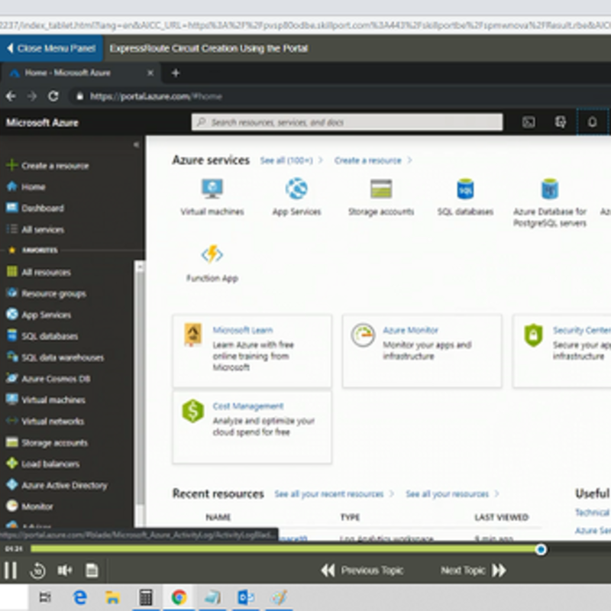Click the Microsoft Learn link
611x611 pixels.
[x=242, y=330]
